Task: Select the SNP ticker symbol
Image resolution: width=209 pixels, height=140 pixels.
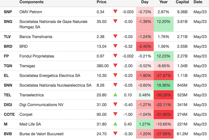Action: [8, 12]
